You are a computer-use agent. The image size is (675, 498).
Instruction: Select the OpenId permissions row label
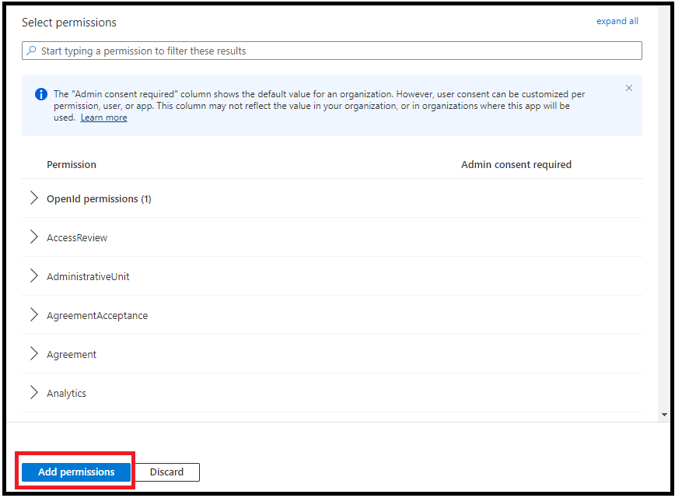click(x=99, y=198)
